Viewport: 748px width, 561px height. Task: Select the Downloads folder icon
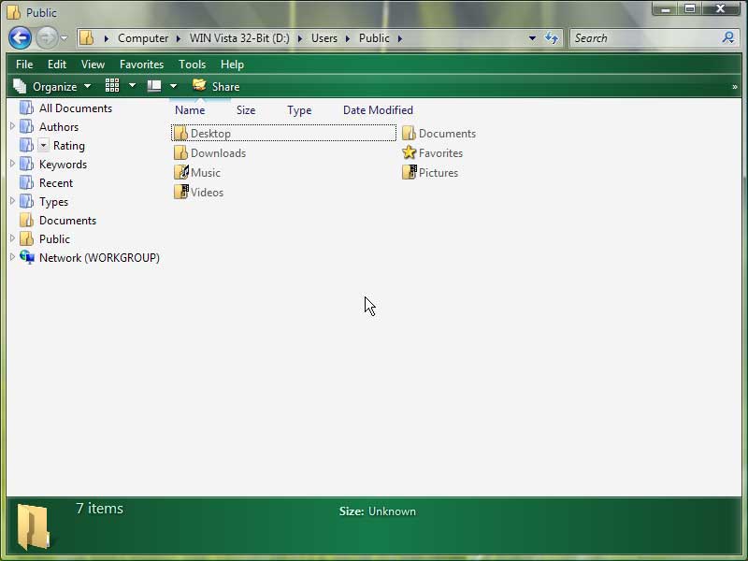coord(180,152)
